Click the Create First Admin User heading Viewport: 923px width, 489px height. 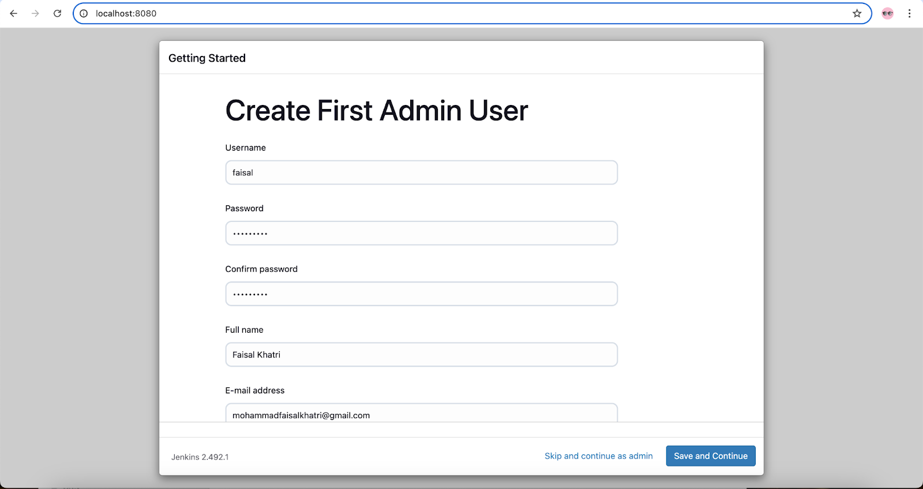(377, 110)
